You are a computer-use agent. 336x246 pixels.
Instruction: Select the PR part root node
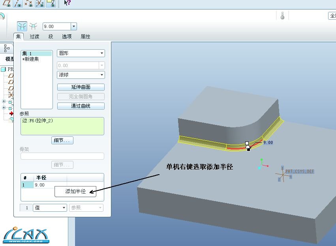7,69
